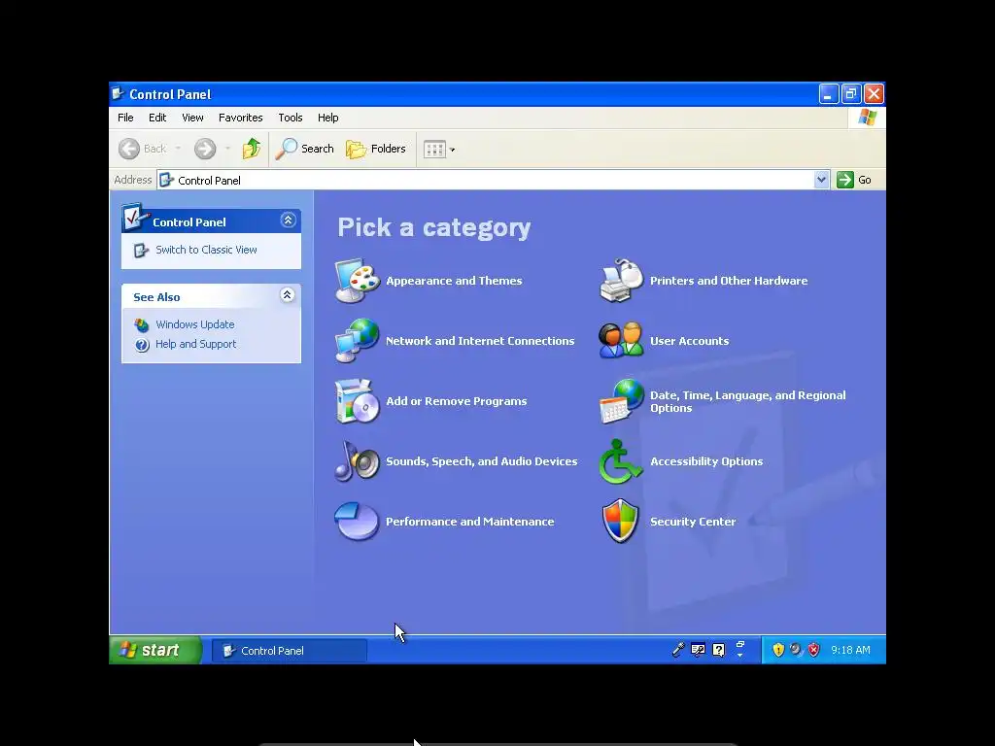Click the 9:18 AM taskbar clock

[x=850, y=650]
